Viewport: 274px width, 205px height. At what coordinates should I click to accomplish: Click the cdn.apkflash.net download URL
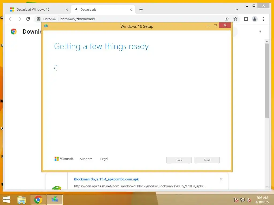[140, 186]
